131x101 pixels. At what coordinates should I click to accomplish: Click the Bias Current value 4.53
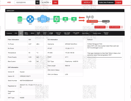[30, 62]
